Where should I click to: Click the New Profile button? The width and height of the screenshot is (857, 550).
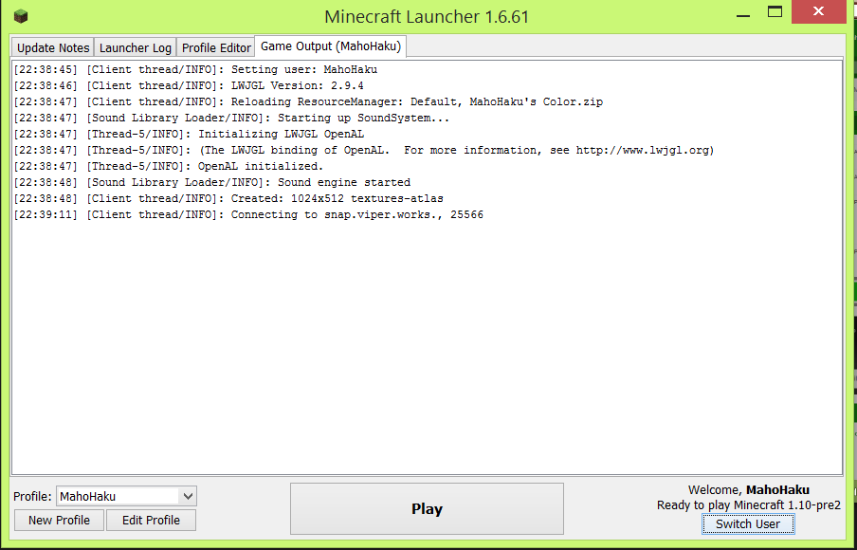(x=59, y=520)
